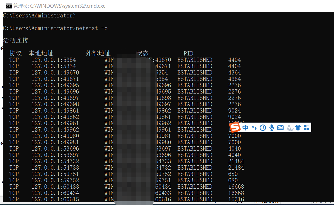334x205 pixels.
Task: Click the local address 127.0.0.1:5354 entry
Action: [x=53, y=60]
